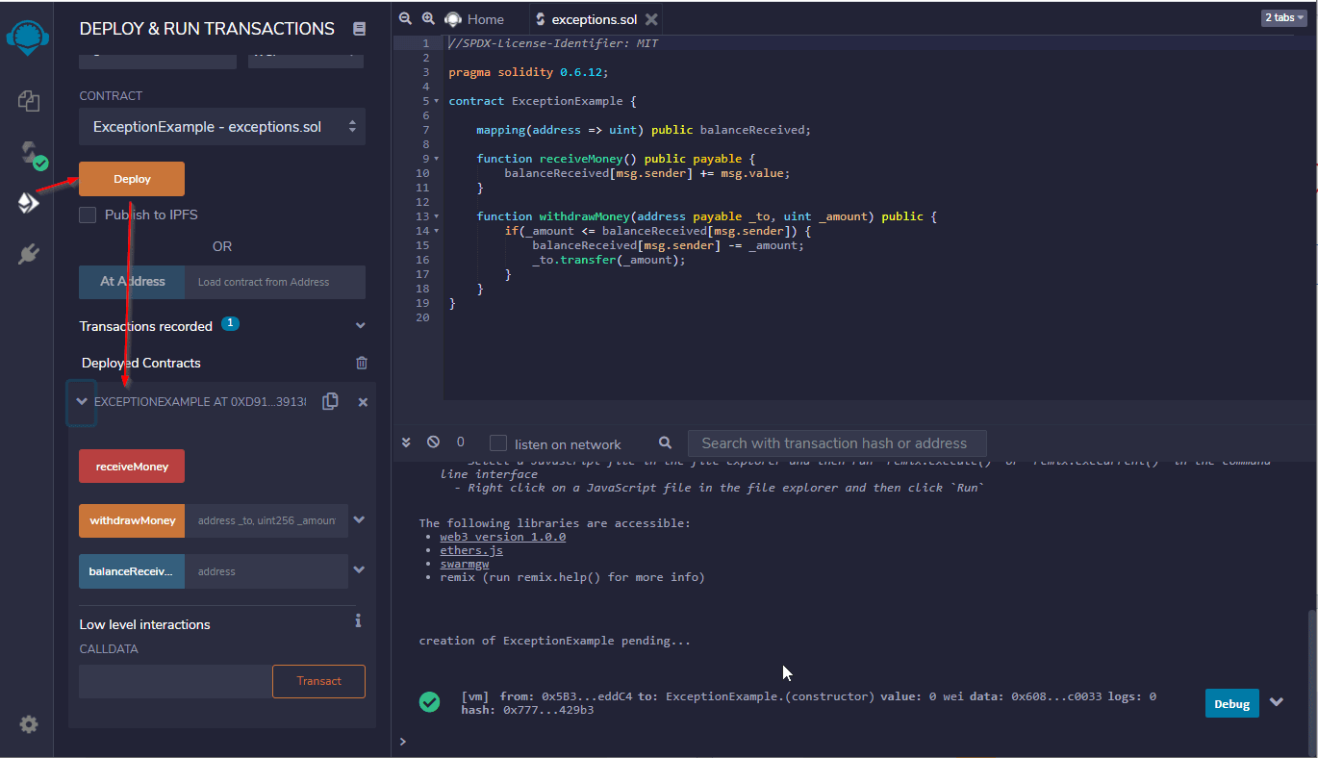Click the green success checkmark on the transaction
This screenshot has width=1318, height=758.
click(x=430, y=702)
